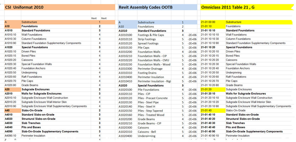The image size is (296, 142).
Task: Click 'A1010400' Revit code cell
Action: [x=128, y=77]
